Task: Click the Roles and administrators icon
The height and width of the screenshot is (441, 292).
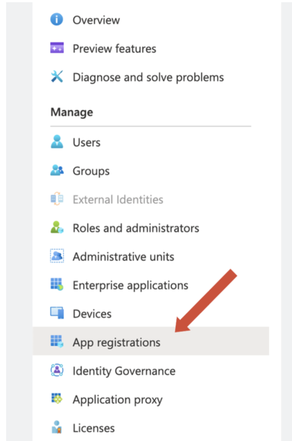Action: click(57, 227)
